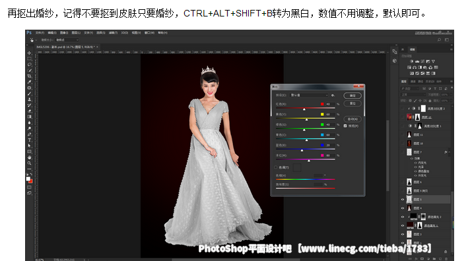Select the Hand tool
The image size is (468, 261).
coord(29,158)
